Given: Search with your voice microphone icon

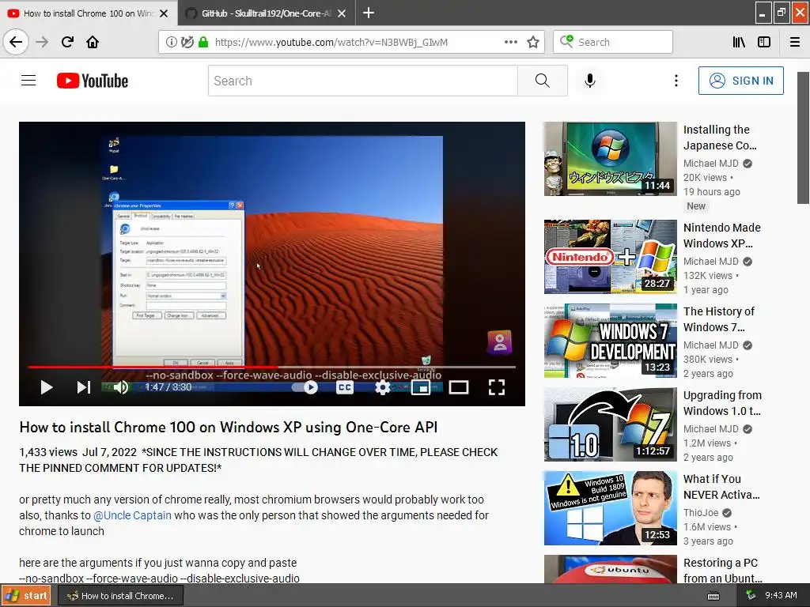Looking at the screenshot, I should (590, 81).
